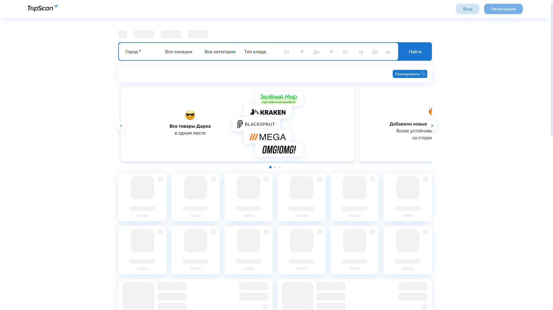Expand the Все категории dropdown

click(x=220, y=52)
